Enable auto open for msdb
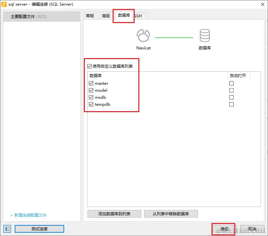Image resolution: width=268 pixels, height=236 pixels. click(231, 97)
